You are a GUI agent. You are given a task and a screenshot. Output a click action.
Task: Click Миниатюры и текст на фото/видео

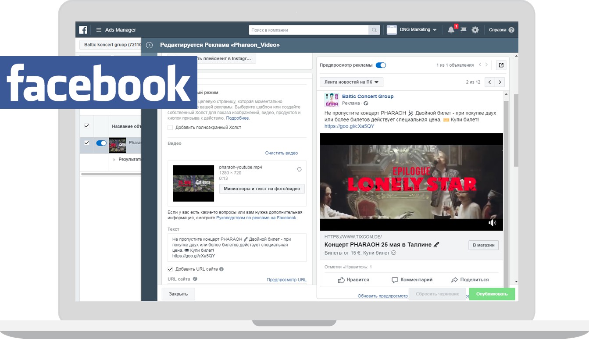tap(262, 189)
